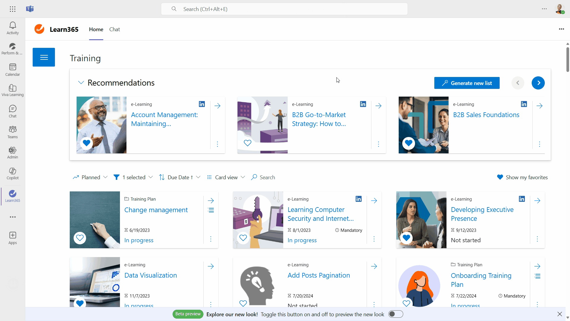Favorite Change management heart
The height and width of the screenshot is (321, 570).
tap(80, 238)
